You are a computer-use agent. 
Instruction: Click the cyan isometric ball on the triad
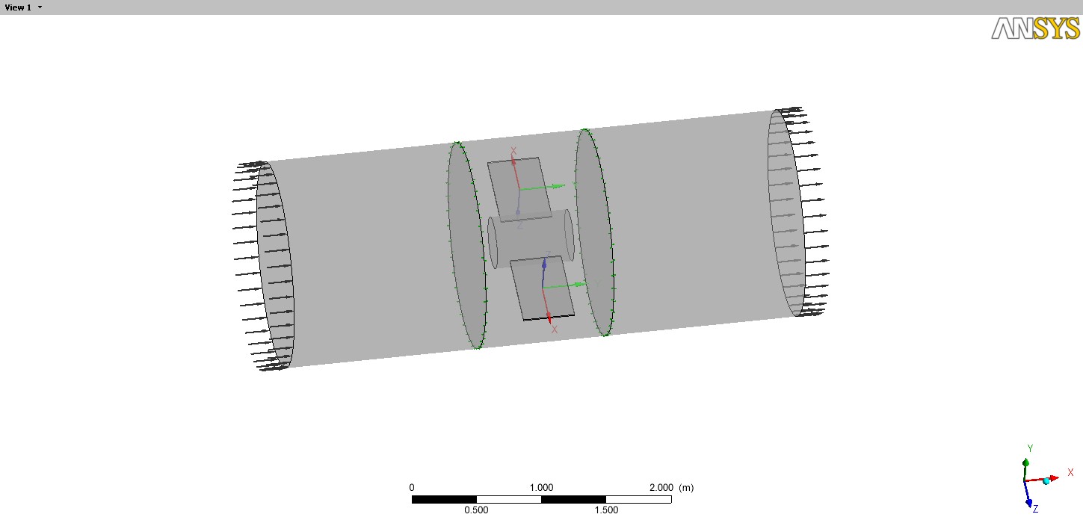pyautogui.click(x=1046, y=481)
